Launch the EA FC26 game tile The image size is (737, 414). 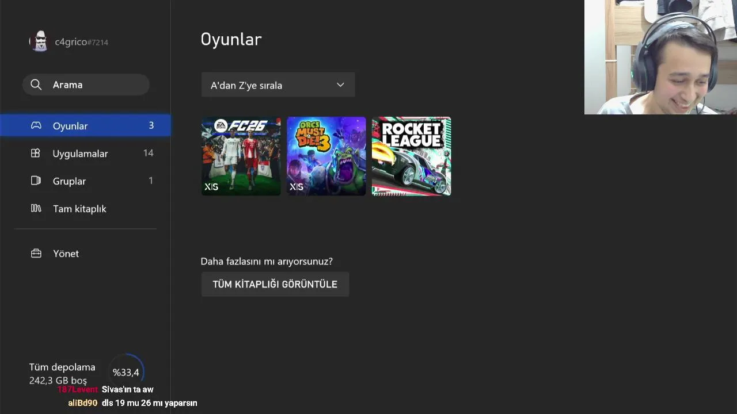point(241,156)
